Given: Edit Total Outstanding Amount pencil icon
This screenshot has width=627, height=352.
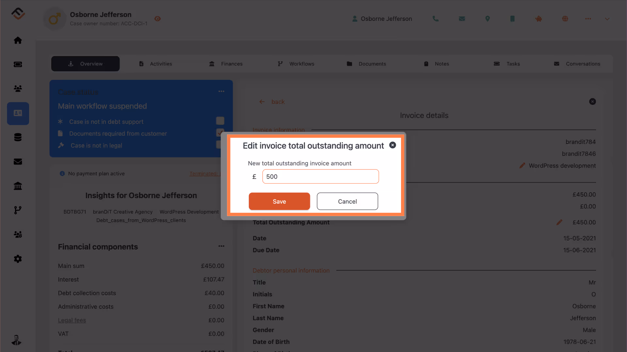Looking at the screenshot, I should tap(559, 222).
